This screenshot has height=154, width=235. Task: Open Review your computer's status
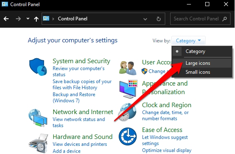coord(78,71)
